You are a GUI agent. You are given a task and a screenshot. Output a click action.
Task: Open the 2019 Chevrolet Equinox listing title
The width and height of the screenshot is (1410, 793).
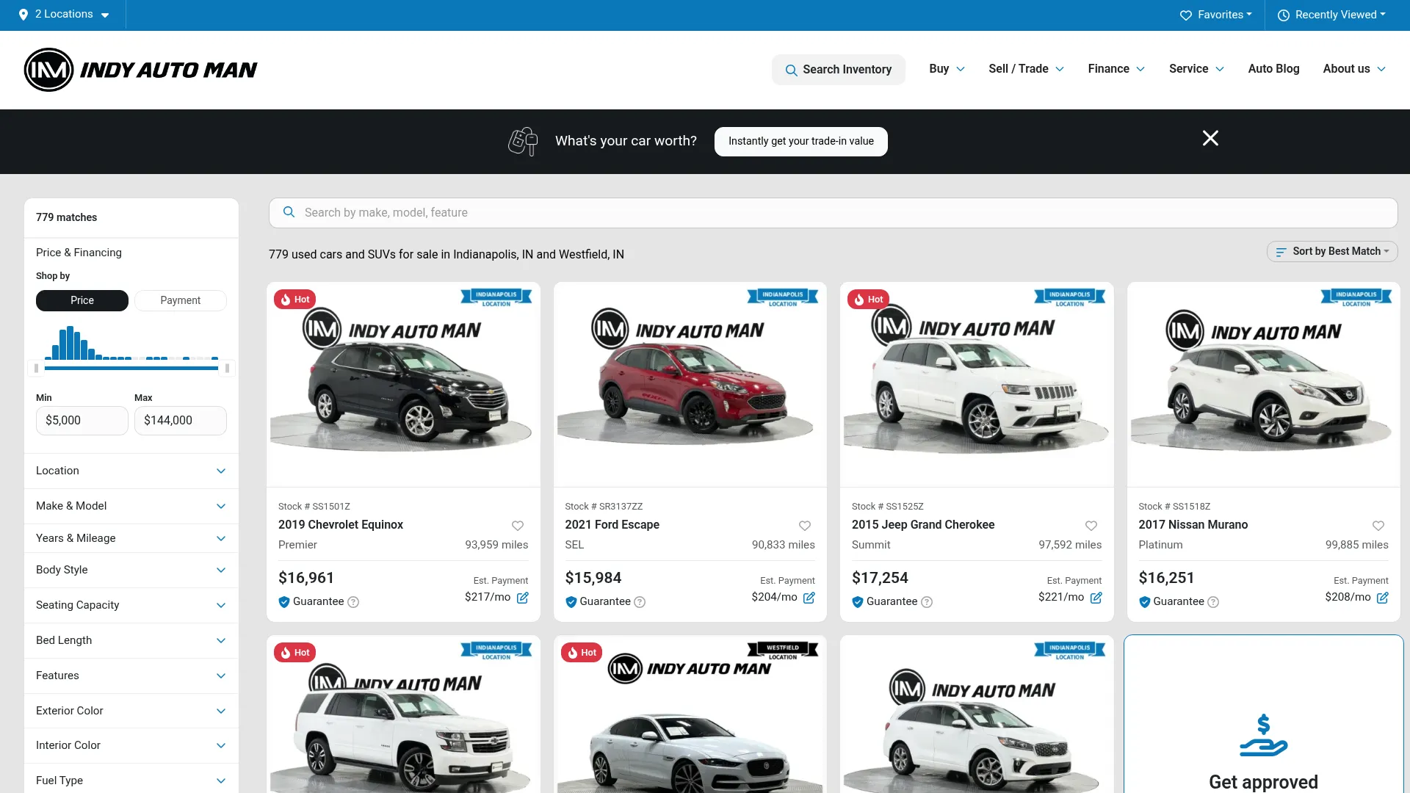click(x=341, y=525)
